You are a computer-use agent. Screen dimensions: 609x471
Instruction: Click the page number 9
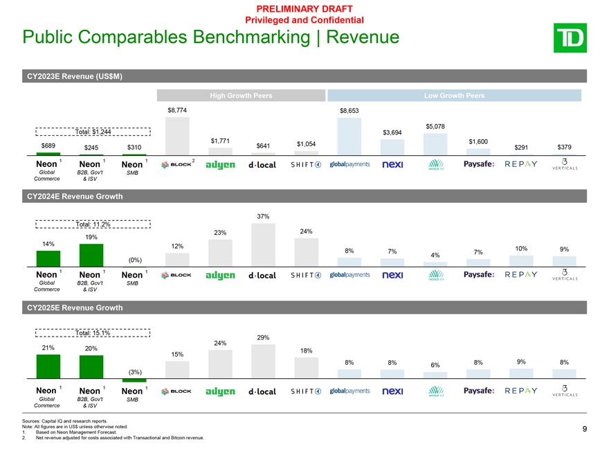585,429
